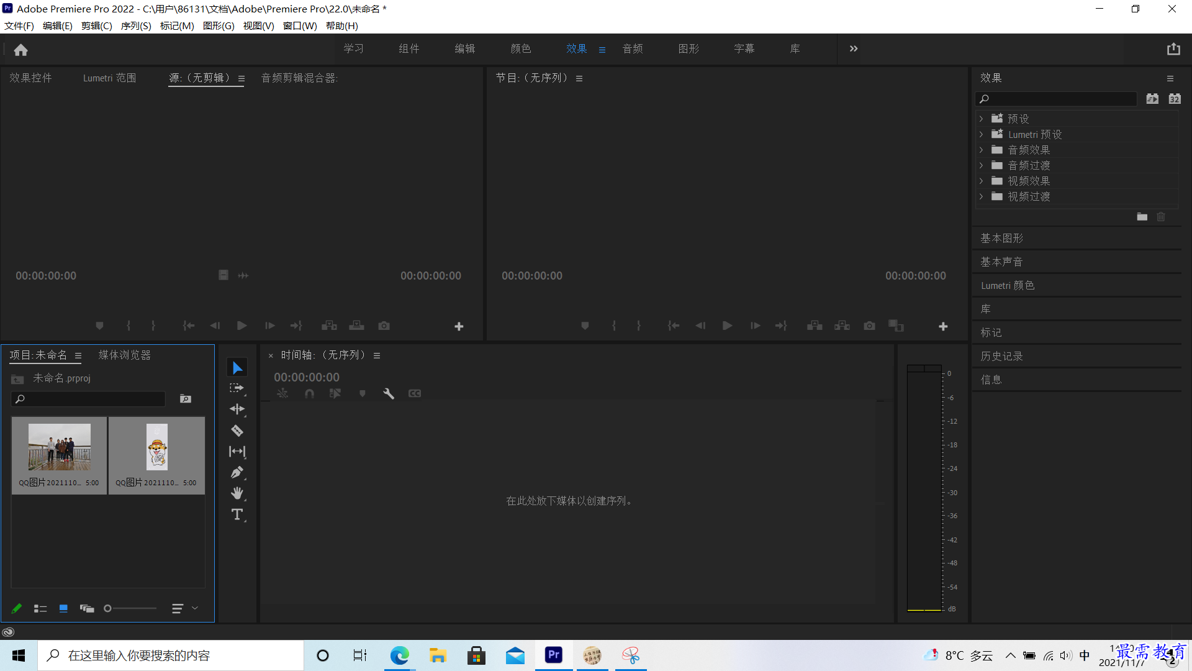Select the Pen tool
Image resolution: width=1192 pixels, height=671 pixels.
(237, 473)
